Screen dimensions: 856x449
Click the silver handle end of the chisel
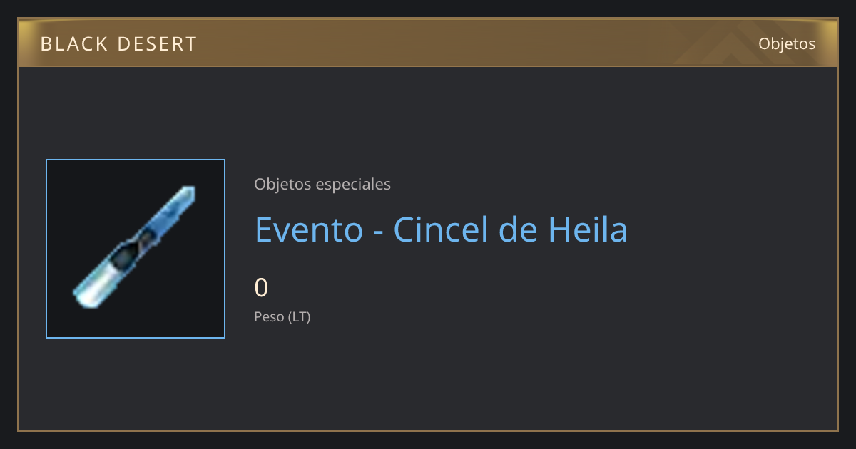point(93,287)
